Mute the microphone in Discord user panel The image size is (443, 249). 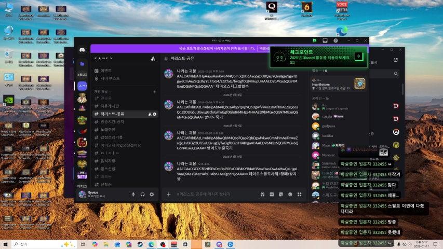click(133, 194)
